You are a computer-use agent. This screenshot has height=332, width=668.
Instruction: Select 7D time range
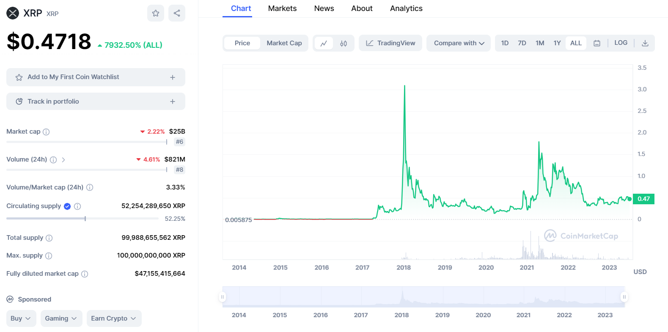(522, 43)
